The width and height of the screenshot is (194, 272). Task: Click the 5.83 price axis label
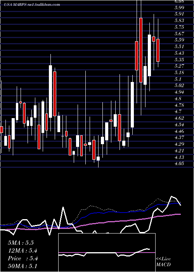coord(180,21)
